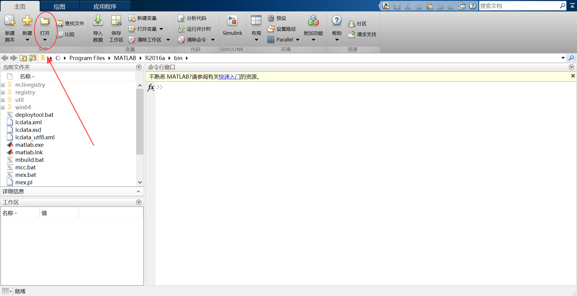Click 分析代码 (Analyze Code)
This screenshot has width=577, height=296.
(x=192, y=18)
